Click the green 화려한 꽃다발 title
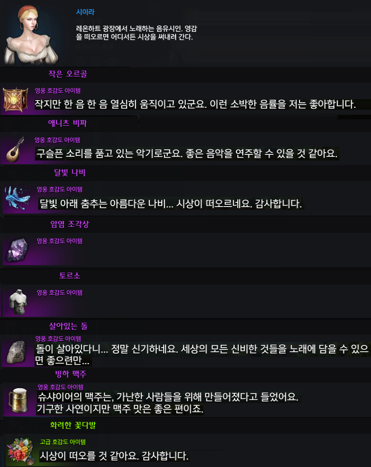The width and height of the screenshot is (371, 467). pyautogui.click(x=73, y=425)
